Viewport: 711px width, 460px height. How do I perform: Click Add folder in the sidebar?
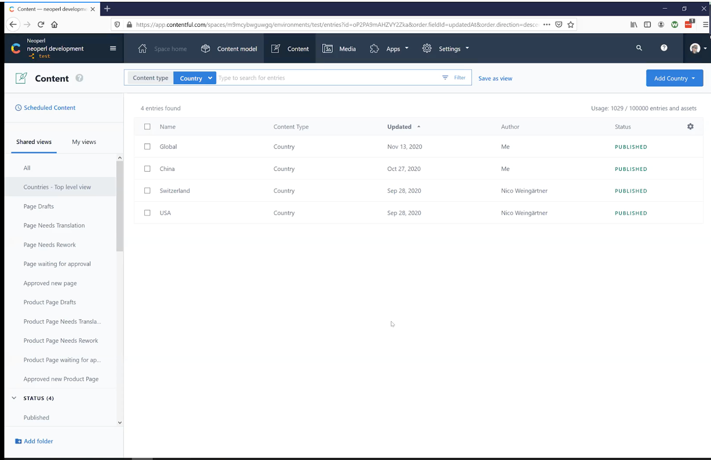click(34, 441)
